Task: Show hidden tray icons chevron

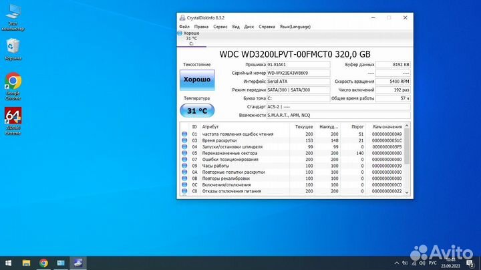Action: coord(397,263)
